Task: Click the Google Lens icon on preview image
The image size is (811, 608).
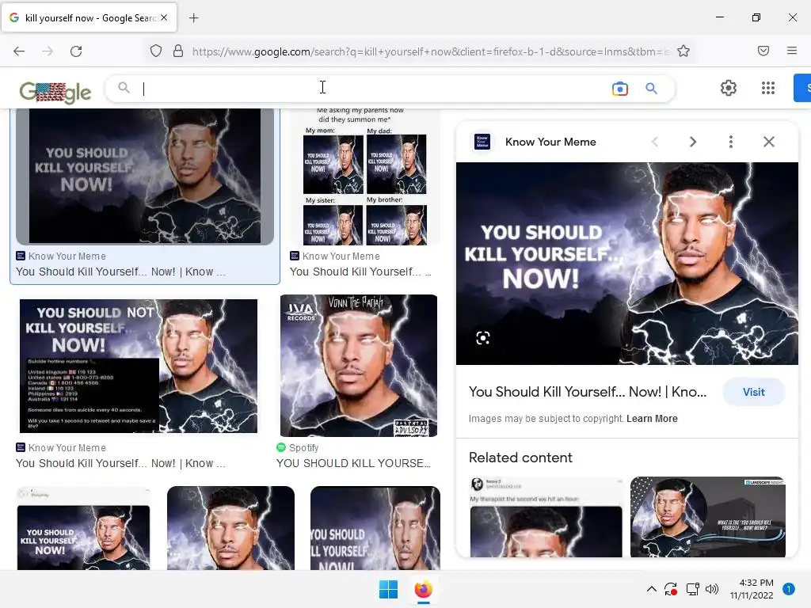Action: tap(482, 338)
